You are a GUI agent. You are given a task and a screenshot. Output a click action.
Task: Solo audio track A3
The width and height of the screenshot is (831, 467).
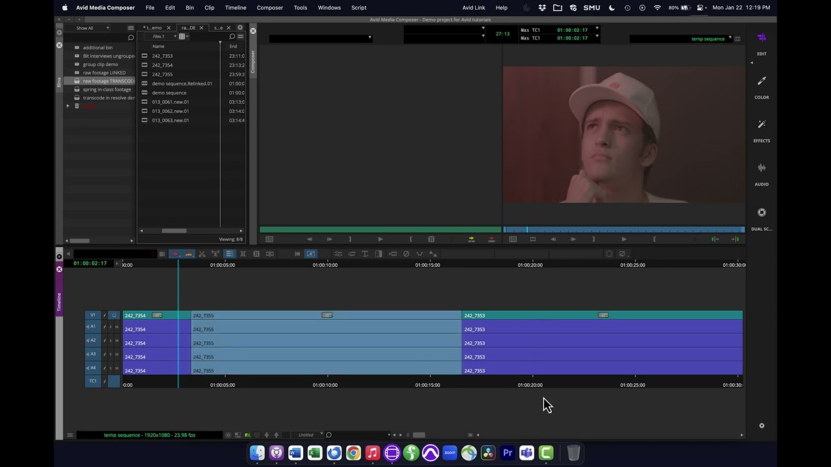click(110, 354)
